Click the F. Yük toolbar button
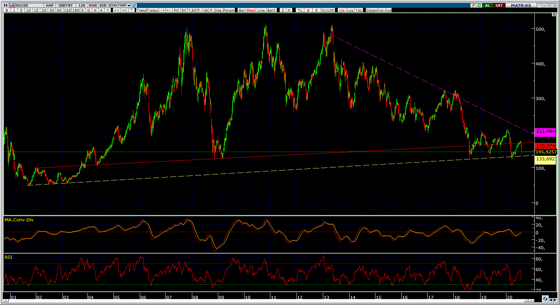This screenshot has height=305, width=560. point(203,10)
